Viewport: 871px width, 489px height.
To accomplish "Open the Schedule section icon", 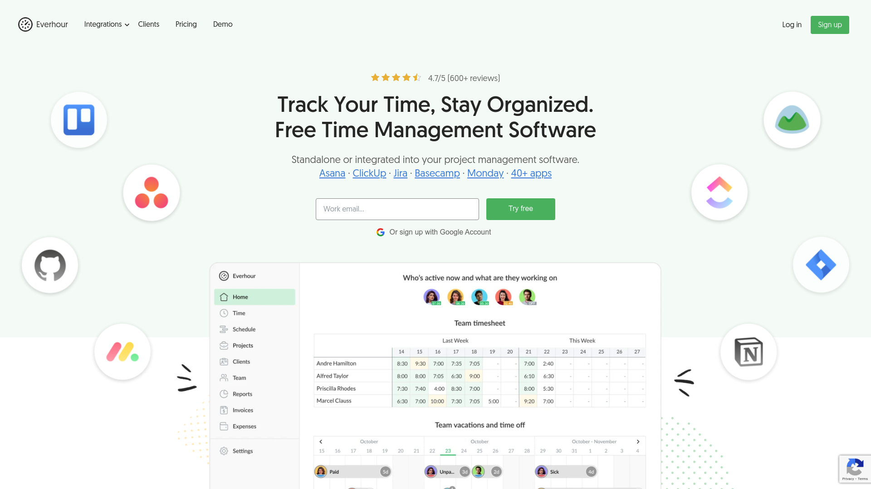I will [225, 329].
